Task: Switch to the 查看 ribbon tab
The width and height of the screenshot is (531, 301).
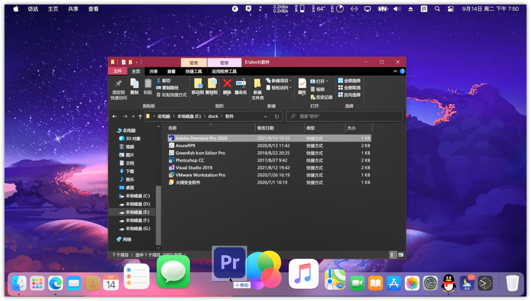Action: [x=172, y=72]
